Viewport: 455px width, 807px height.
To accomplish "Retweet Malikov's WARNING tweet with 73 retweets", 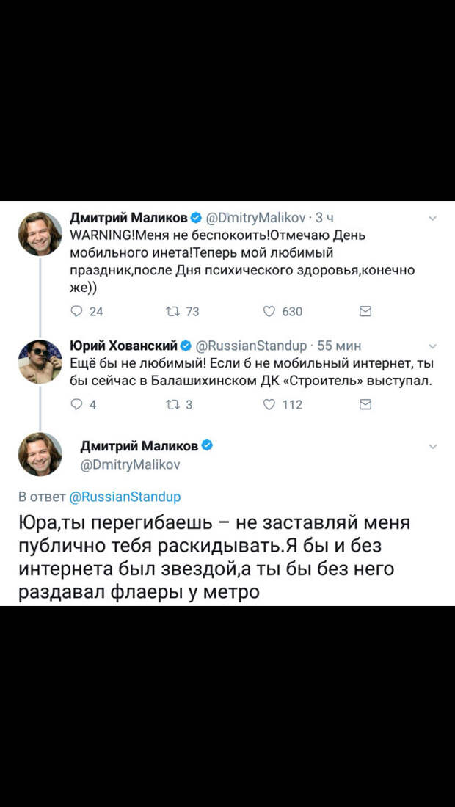I will point(170,311).
